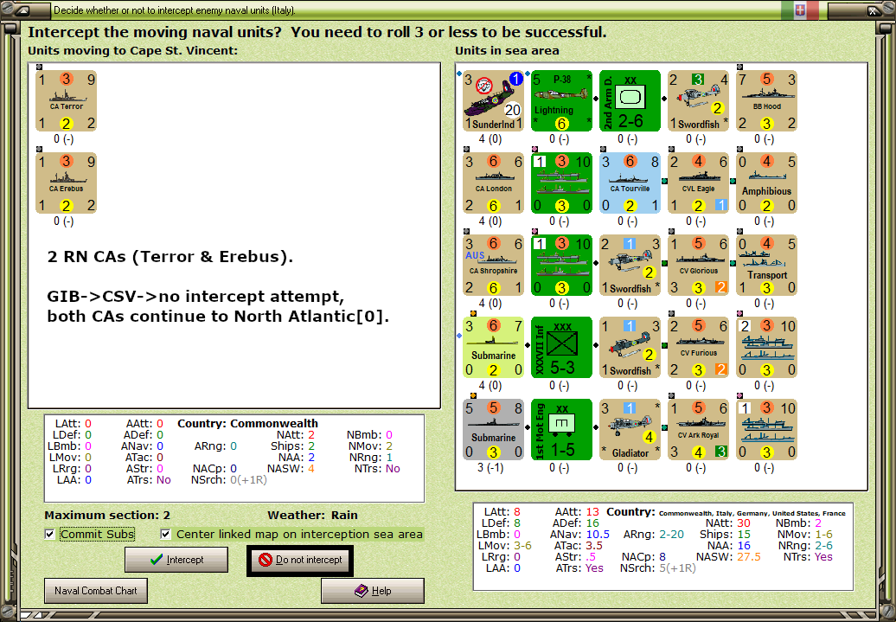Select the green convoy counter beside CA Shropshire
Screen dimensions: 896x622
(x=561, y=266)
